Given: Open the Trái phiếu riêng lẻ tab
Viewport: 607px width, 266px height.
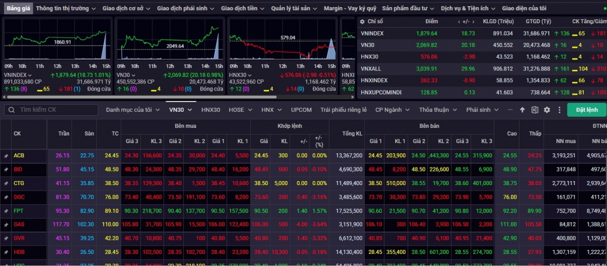Looking at the screenshot, I should click(x=343, y=110).
